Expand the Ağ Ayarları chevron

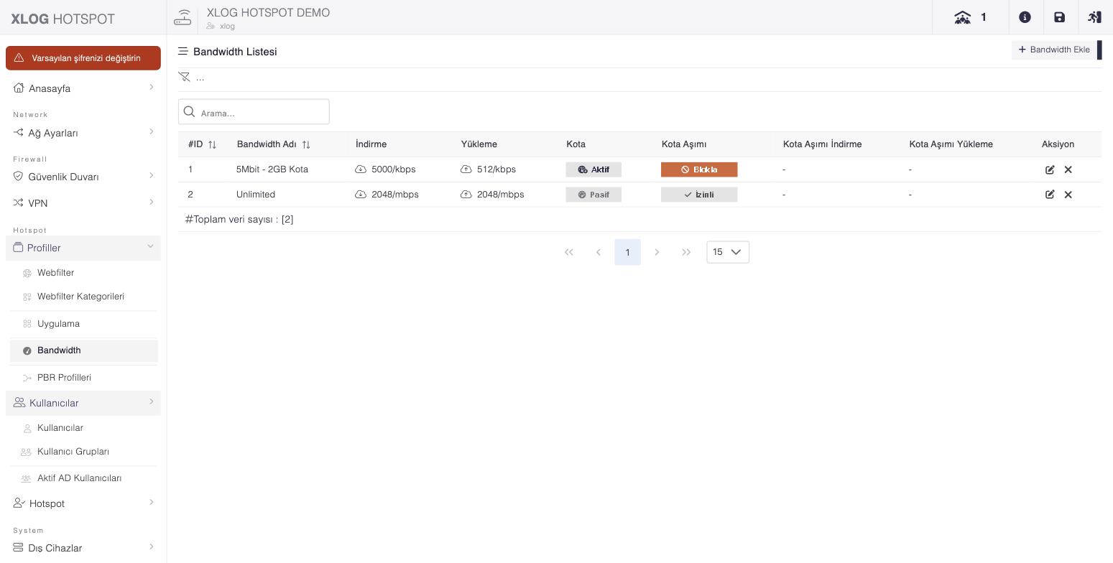151,132
